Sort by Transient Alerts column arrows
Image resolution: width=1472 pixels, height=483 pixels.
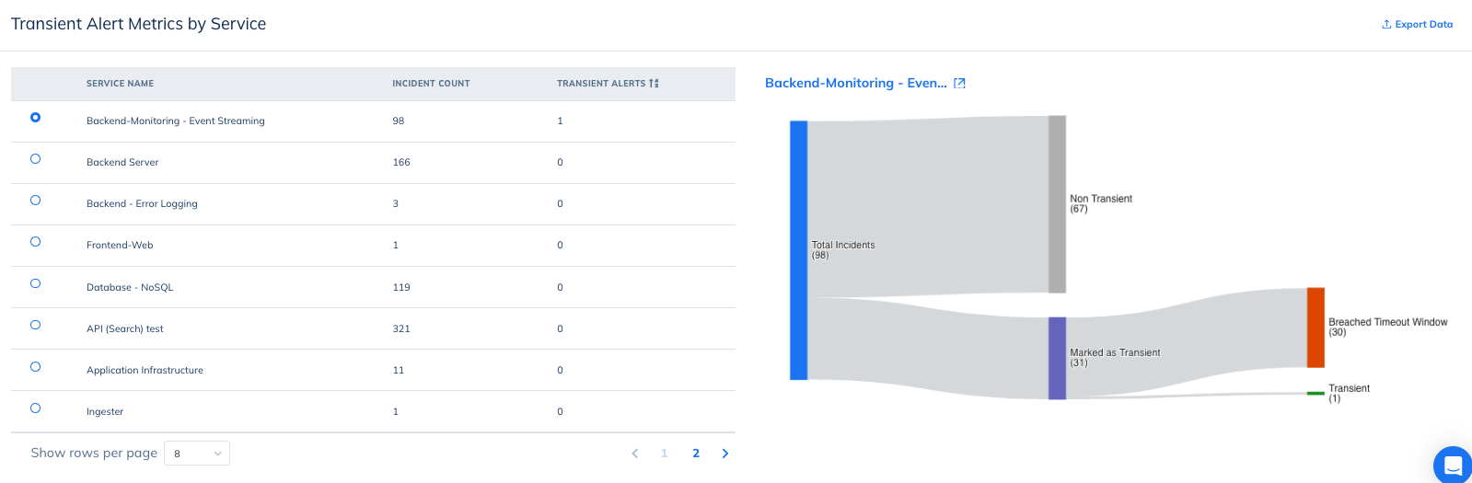(x=654, y=84)
